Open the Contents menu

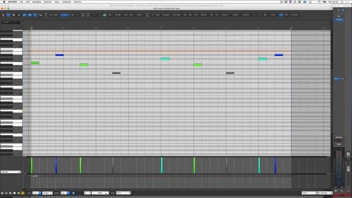point(67,2)
